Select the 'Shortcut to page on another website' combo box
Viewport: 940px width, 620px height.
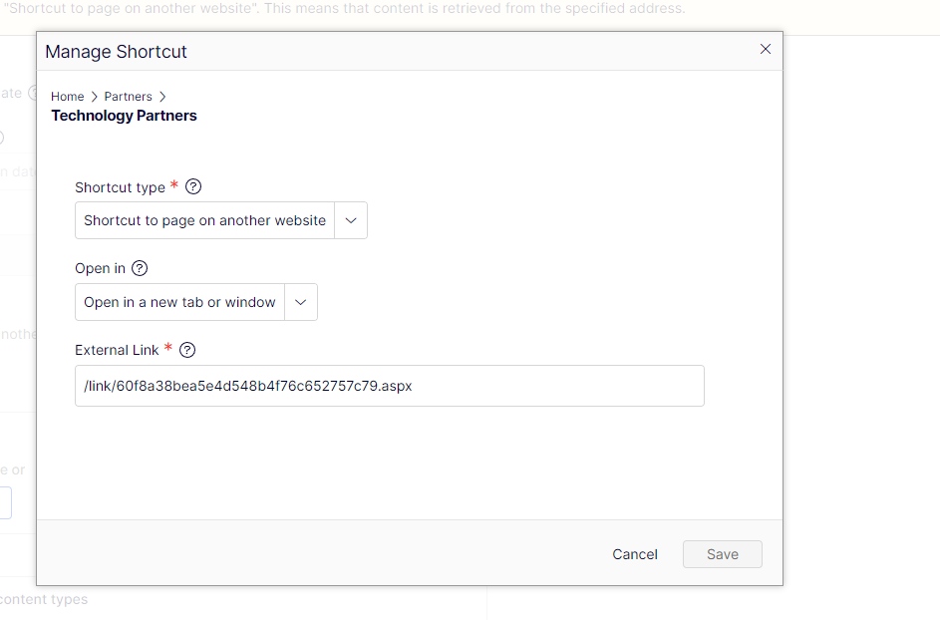[x=204, y=220]
